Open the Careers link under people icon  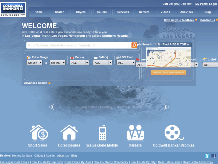pos(135,145)
